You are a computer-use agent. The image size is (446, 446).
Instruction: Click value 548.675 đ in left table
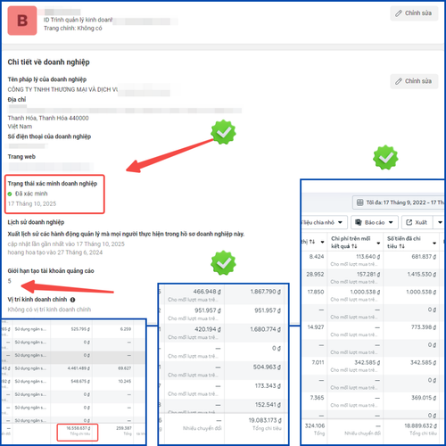coord(80,382)
